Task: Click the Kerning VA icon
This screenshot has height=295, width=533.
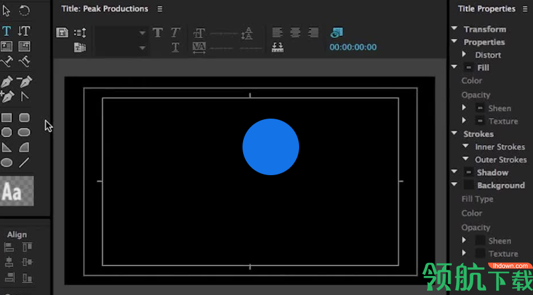Action: click(199, 47)
